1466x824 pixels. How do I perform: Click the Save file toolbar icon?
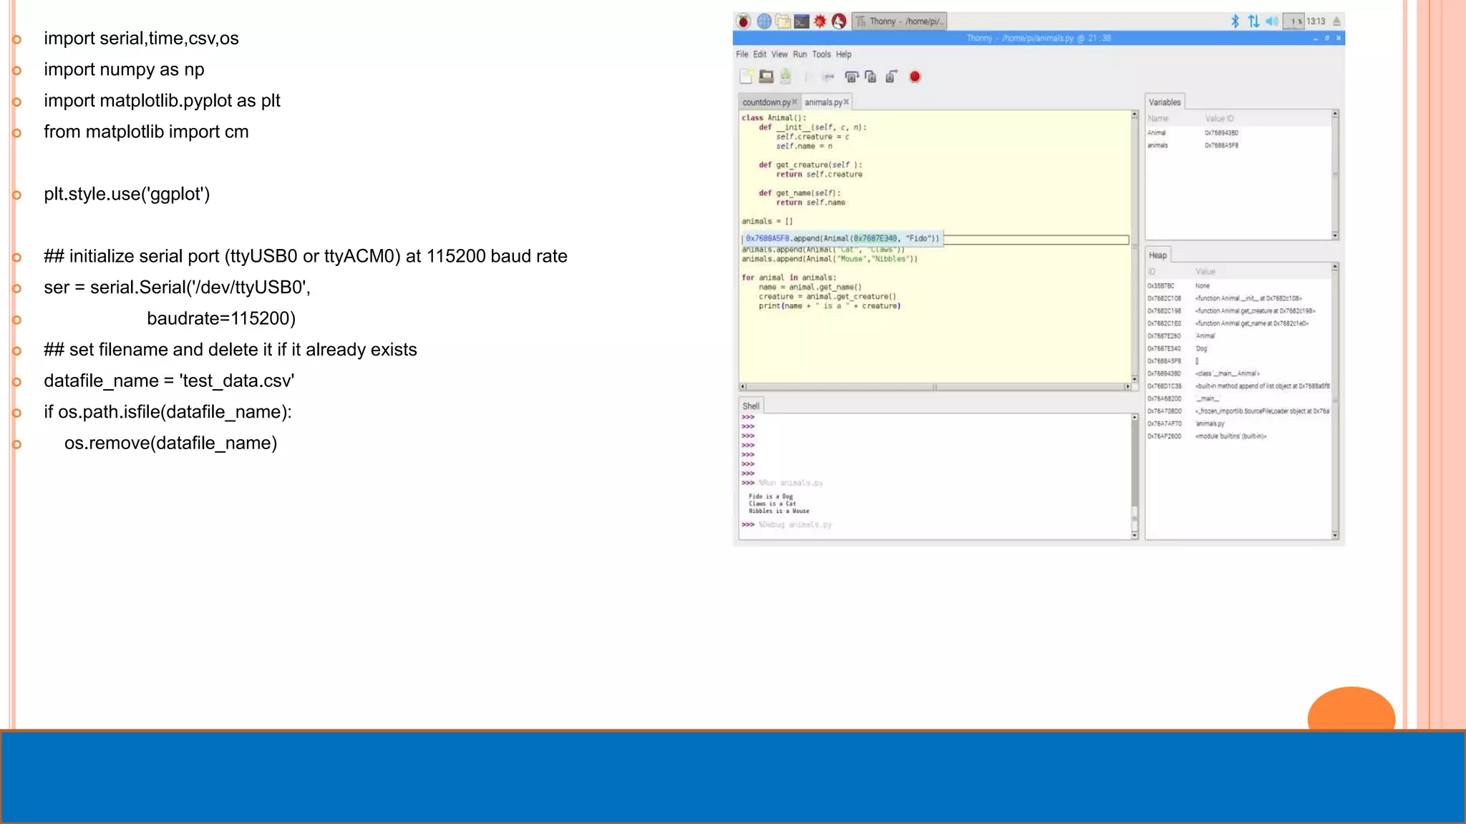tap(785, 76)
